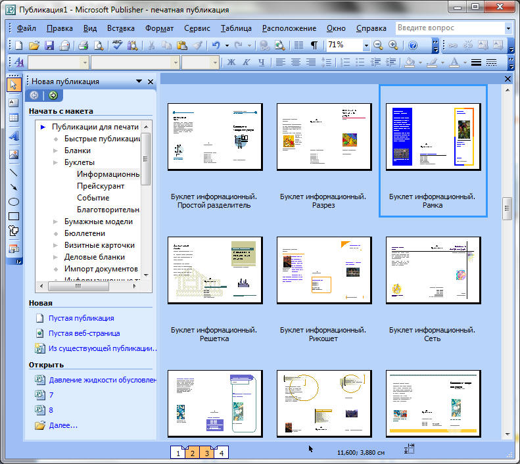Screen dimensions: 520x464
Task: Select the Рамка brochure thumbnail
Action: (x=433, y=137)
